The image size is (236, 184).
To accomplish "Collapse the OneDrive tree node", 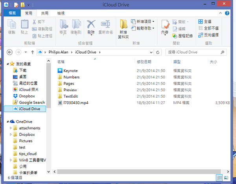I will [x=7, y=122].
